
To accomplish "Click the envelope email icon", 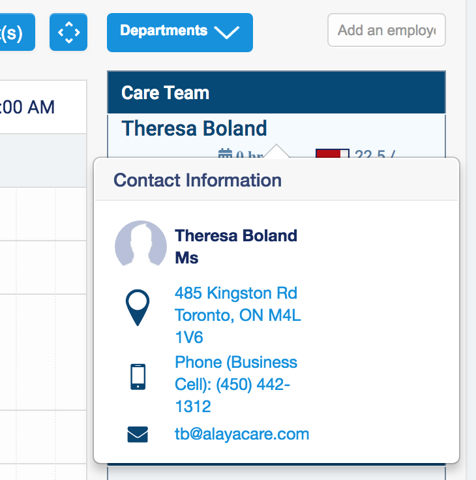I will tap(138, 434).
